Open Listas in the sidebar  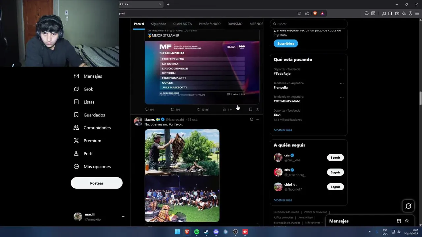coord(84,102)
